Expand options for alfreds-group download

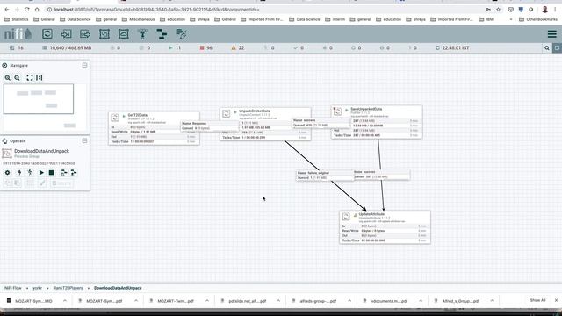tap(349, 301)
